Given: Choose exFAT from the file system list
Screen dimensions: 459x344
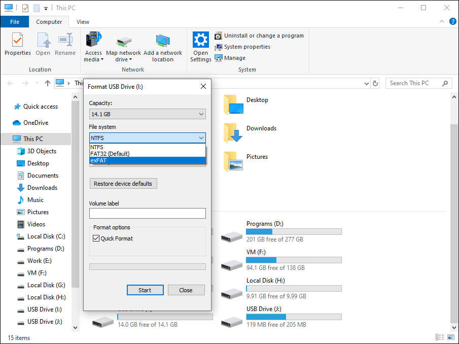Looking at the screenshot, I should coord(147,160).
